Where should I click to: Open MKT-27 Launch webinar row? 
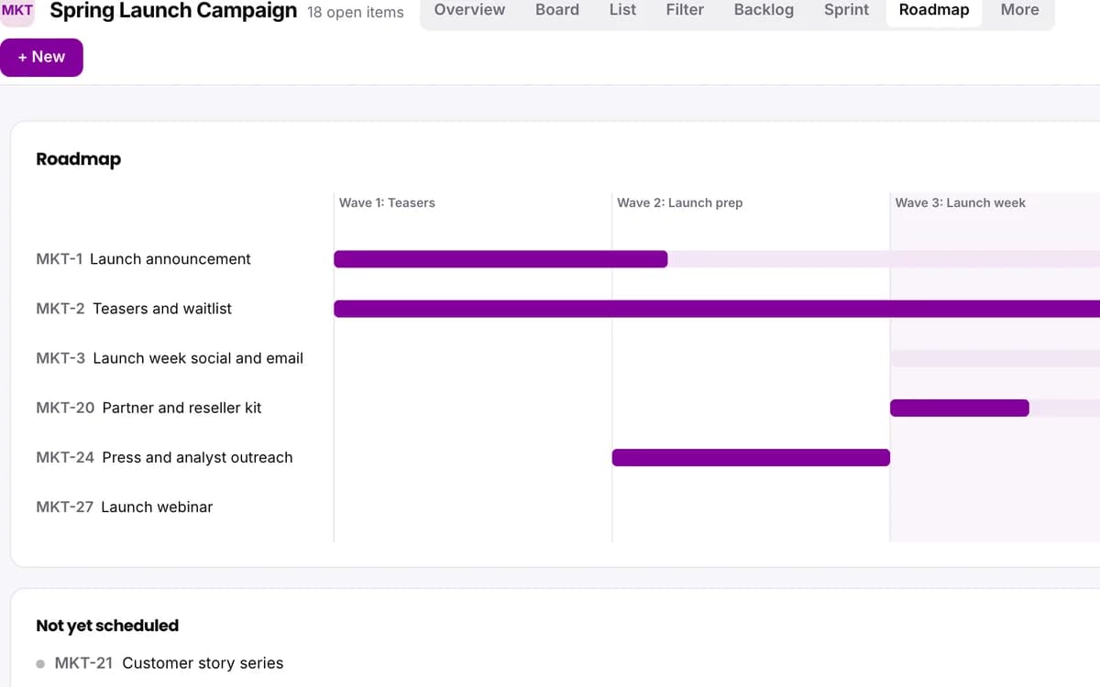coord(124,507)
